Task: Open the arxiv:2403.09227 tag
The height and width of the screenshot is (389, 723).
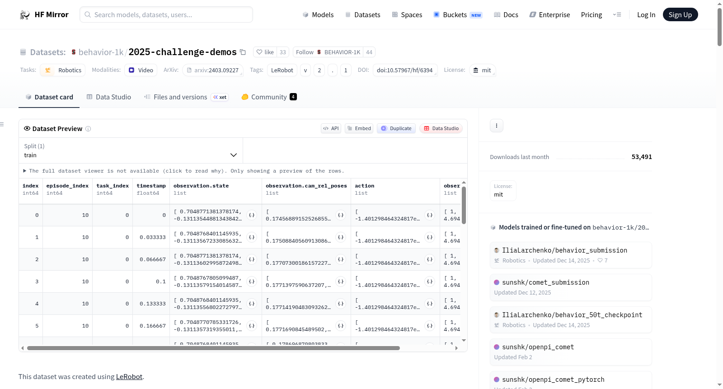Action: coord(213,70)
